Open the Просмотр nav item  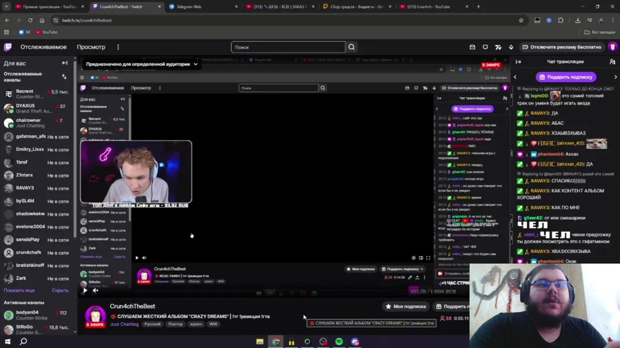pos(91,47)
